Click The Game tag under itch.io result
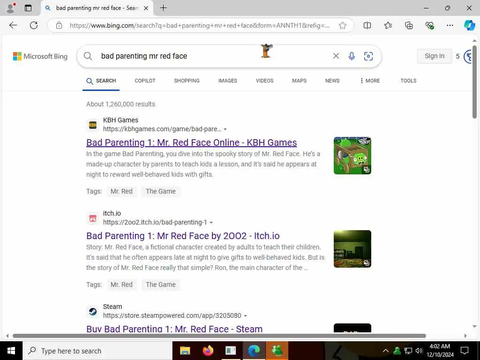480x360 pixels. [161, 285]
